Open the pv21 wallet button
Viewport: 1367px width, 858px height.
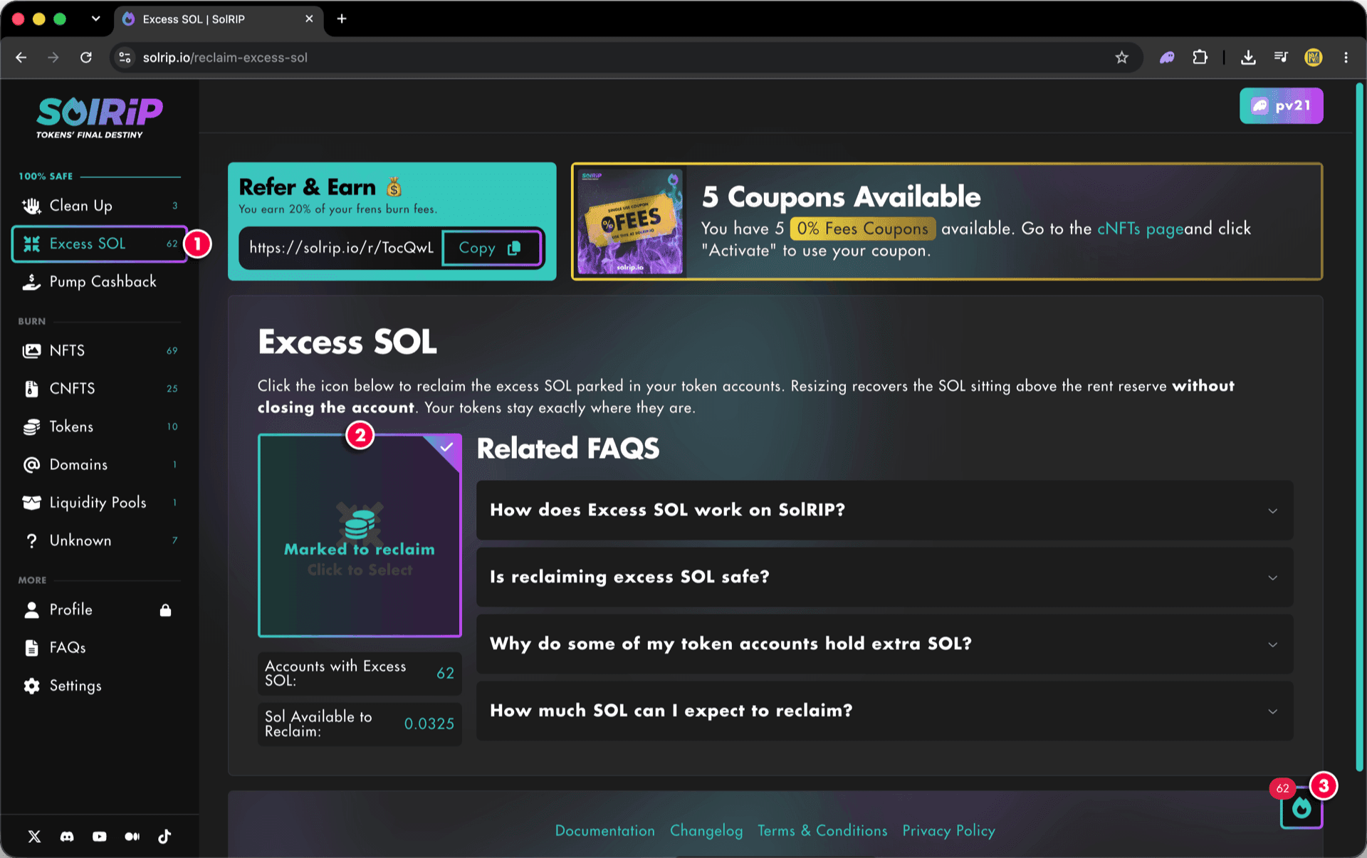point(1281,106)
